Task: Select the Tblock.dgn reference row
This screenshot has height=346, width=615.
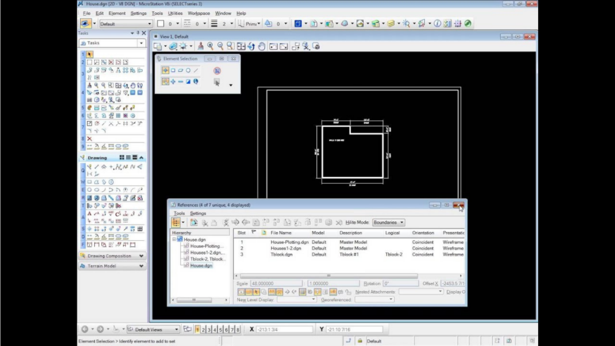Action: (x=349, y=254)
